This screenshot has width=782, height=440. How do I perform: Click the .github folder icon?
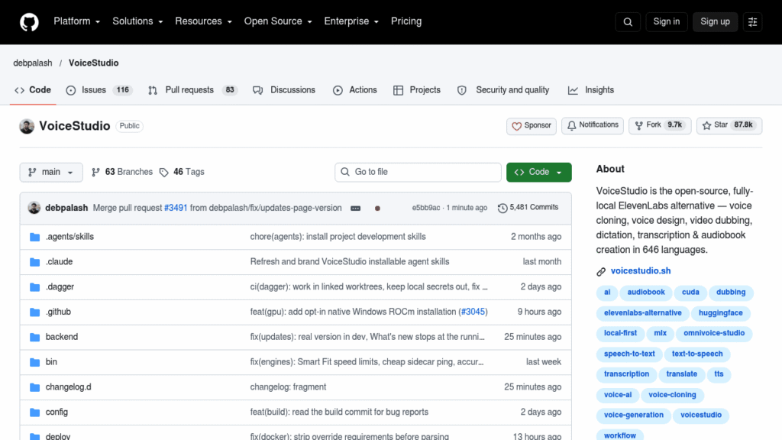[x=34, y=312]
